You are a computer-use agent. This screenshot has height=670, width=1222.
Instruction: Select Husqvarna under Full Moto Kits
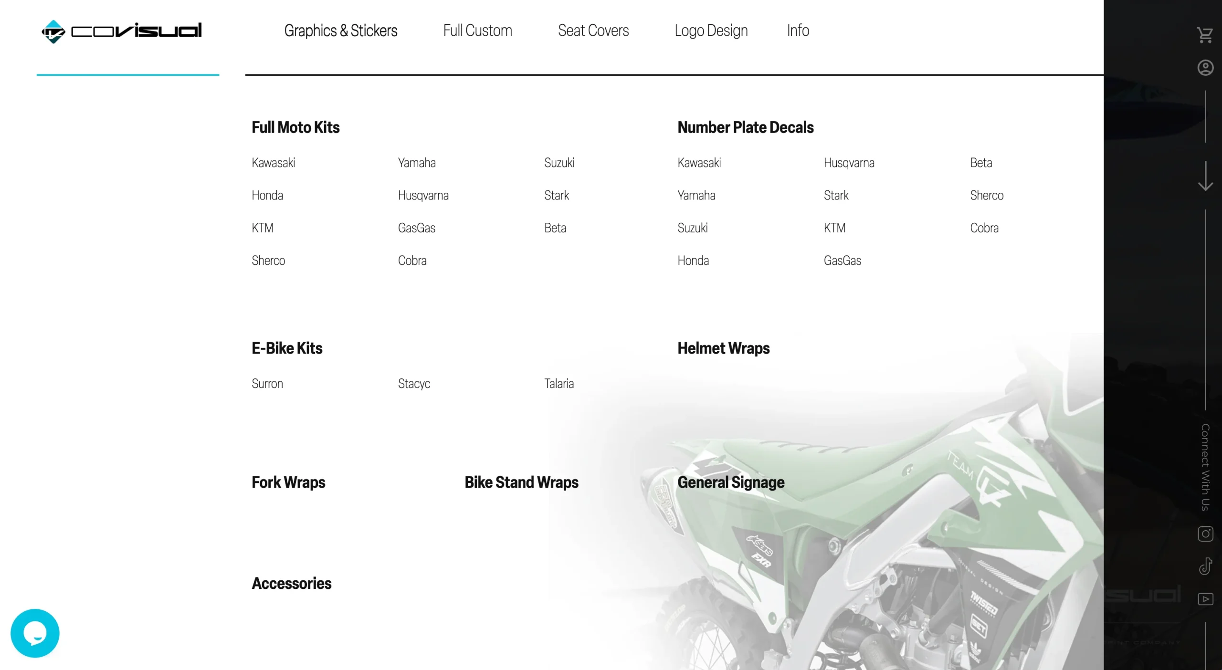423,195
